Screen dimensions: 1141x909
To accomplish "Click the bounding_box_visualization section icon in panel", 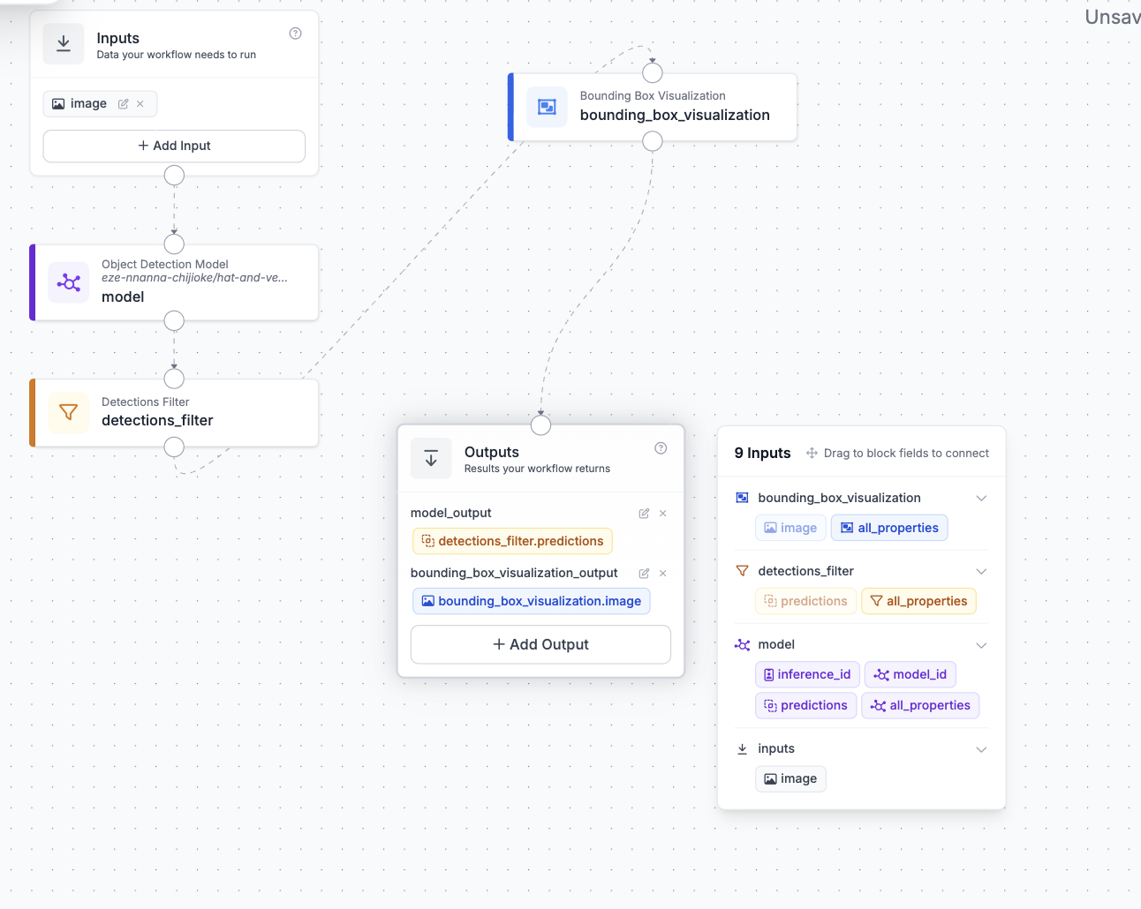I will point(742,498).
